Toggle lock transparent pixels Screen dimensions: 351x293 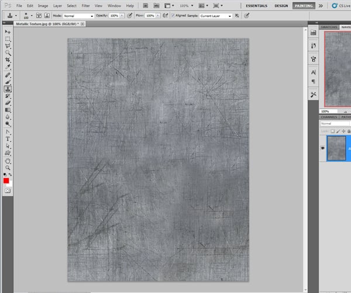[x=333, y=131]
